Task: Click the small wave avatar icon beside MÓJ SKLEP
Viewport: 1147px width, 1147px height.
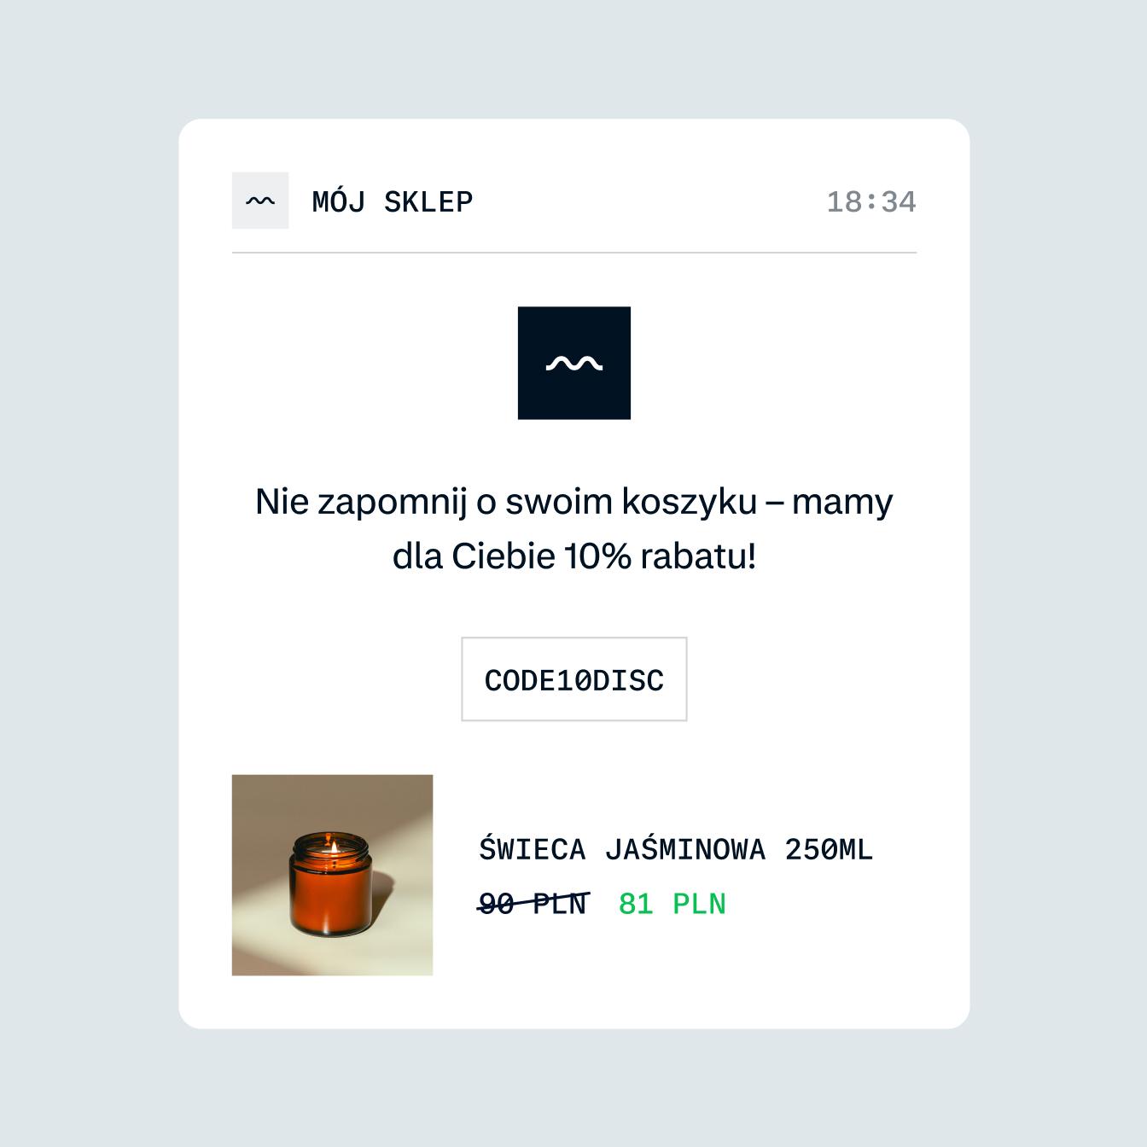Action: pos(260,201)
